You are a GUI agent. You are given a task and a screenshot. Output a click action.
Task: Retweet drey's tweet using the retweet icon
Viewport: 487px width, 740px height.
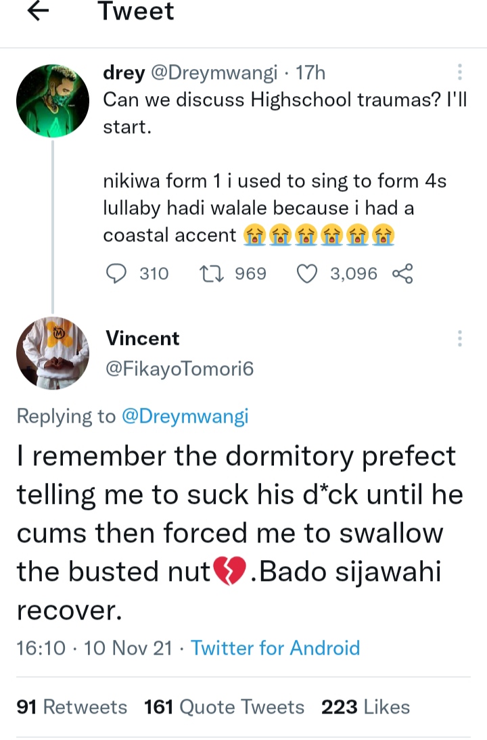click(212, 273)
